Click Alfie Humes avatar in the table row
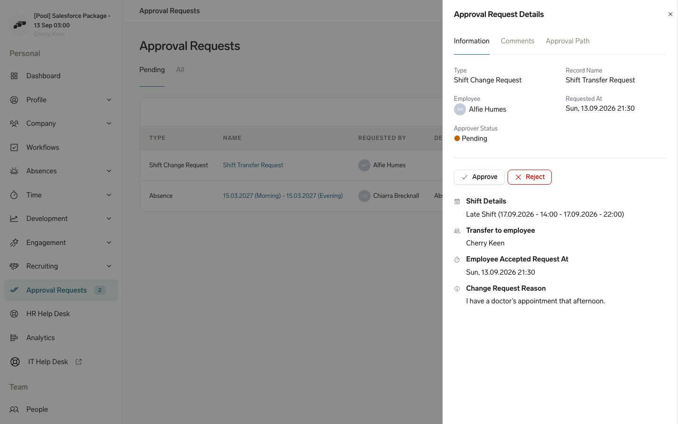 pyautogui.click(x=364, y=165)
